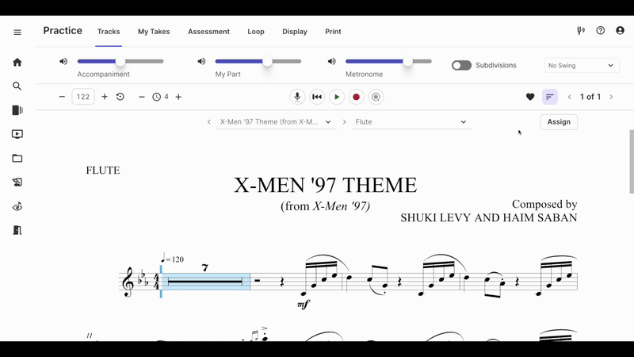Click the Home icon in sidebar
This screenshot has width=634, height=357.
point(17,62)
